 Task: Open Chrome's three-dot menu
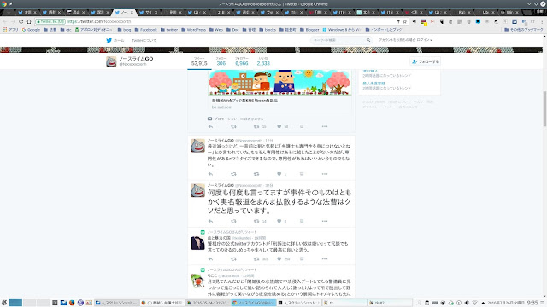[542, 21]
